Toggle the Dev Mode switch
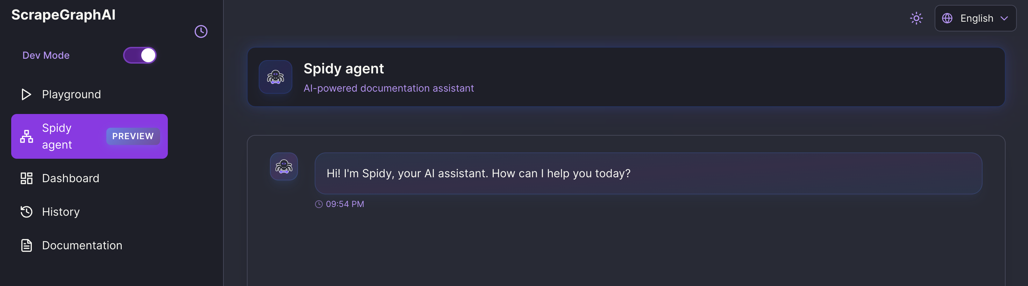The image size is (1028, 286). click(140, 56)
